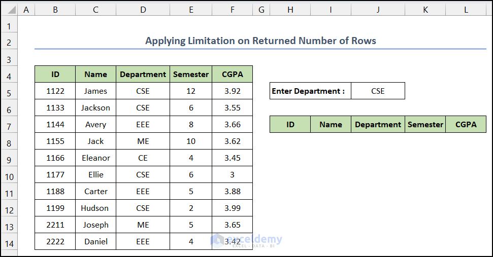Select column L header
Viewport: 493px width, 257px height.
pyautogui.click(x=466, y=9)
